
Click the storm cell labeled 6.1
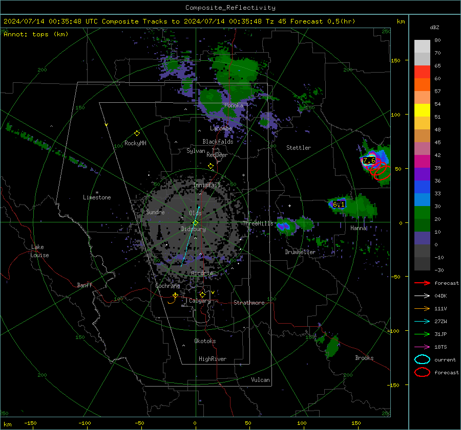pyautogui.click(x=339, y=205)
